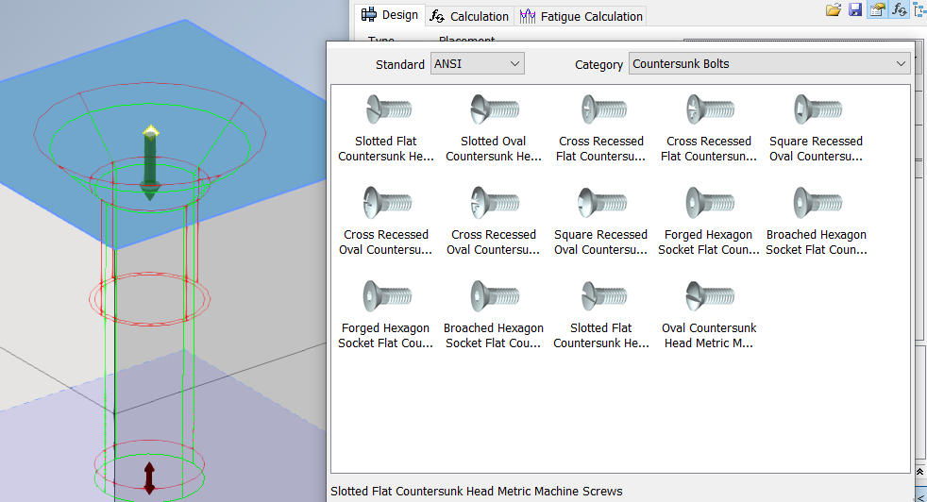Select Cross Recessed Oval bolt below Slotted Flat
The width and height of the screenshot is (927, 502).
pos(386,221)
